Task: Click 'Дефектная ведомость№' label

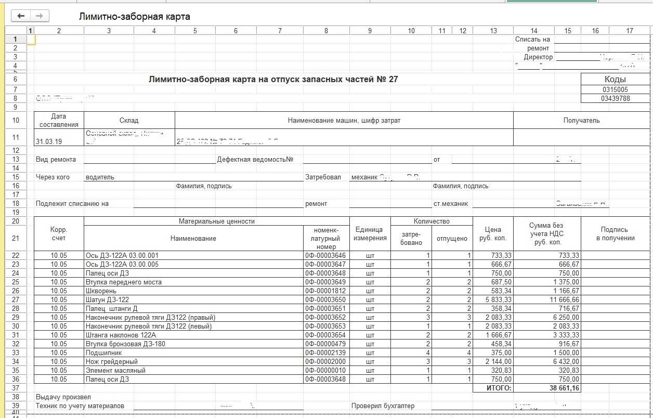Action: tap(255, 160)
